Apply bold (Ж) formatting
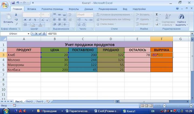This screenshot has width=194, height=114. tap(25, 20)
